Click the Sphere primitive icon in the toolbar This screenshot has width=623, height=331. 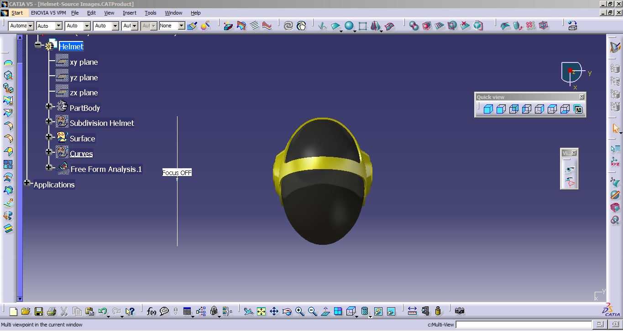[349, 26]
